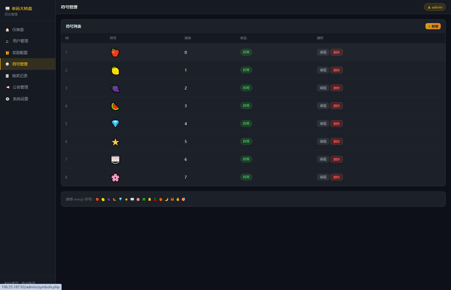Screen dimensions: 451x290
Task: Pick the crab recommended emoji
Action: tap(172, 199)
